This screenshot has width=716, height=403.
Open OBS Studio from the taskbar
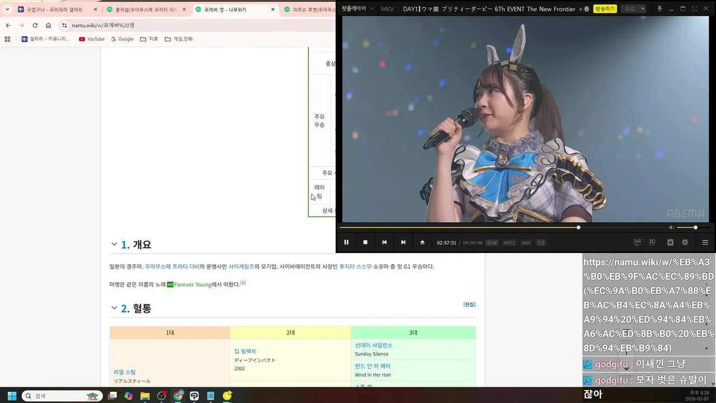click(x=162, y=396)
